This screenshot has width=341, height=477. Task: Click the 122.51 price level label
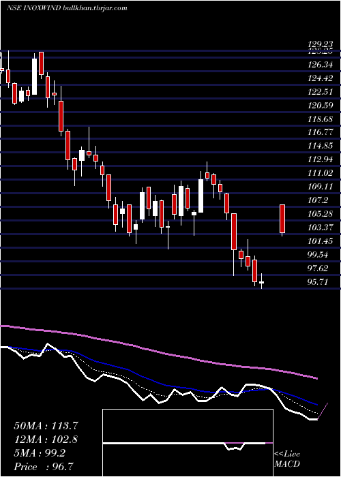320,92
